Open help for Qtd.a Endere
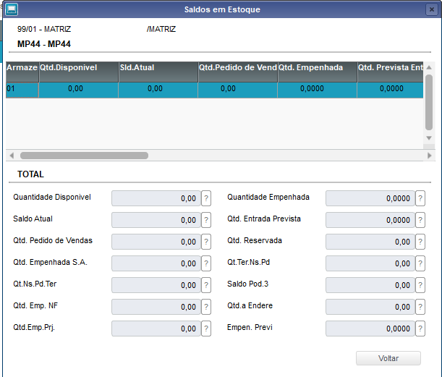This screenshot has height=377, width=442. pyautogui.click(x=420, y=307)
